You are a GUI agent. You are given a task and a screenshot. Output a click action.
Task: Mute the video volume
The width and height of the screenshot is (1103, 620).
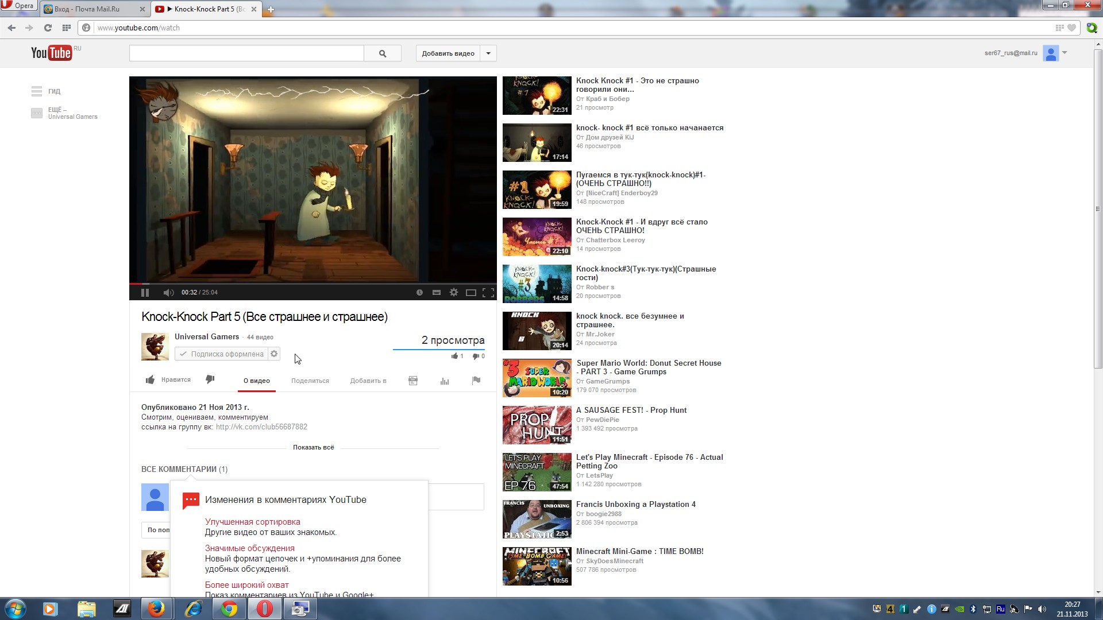click(168, 293)
